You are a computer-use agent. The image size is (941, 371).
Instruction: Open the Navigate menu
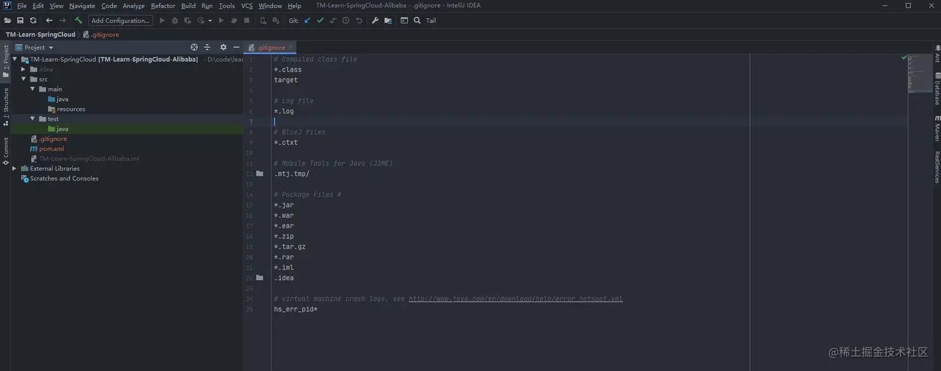82,6
